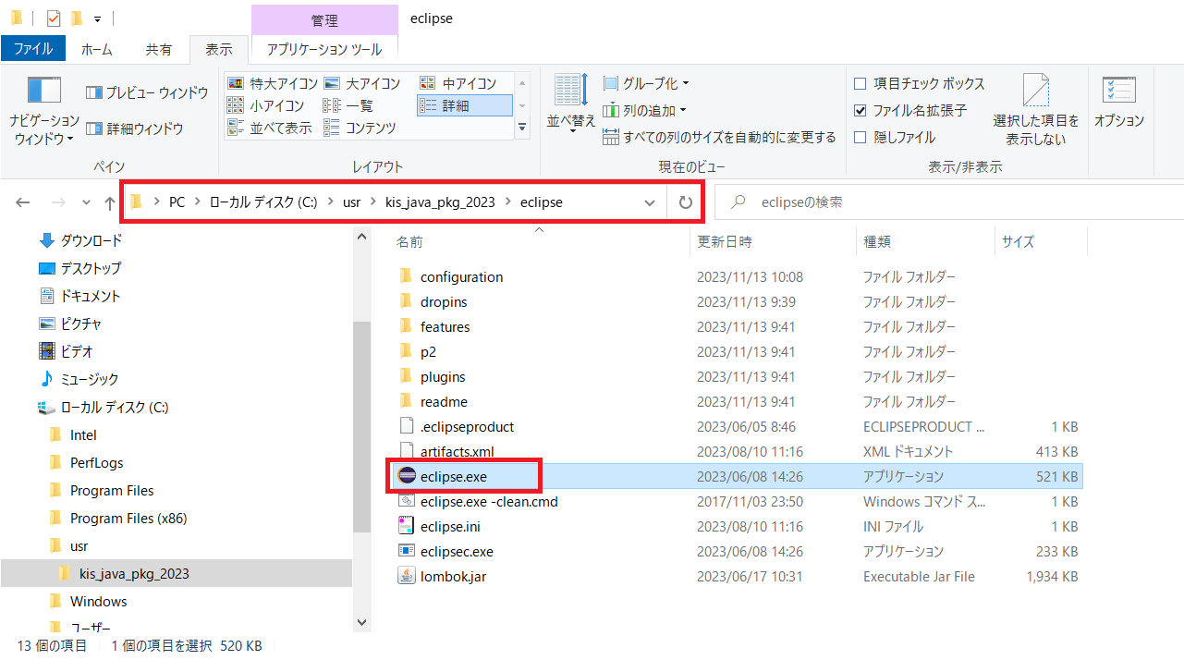Screen dimensions: 1184x660
Task: Toggle the file name extensions checkbox
Action: pos(861,111)
